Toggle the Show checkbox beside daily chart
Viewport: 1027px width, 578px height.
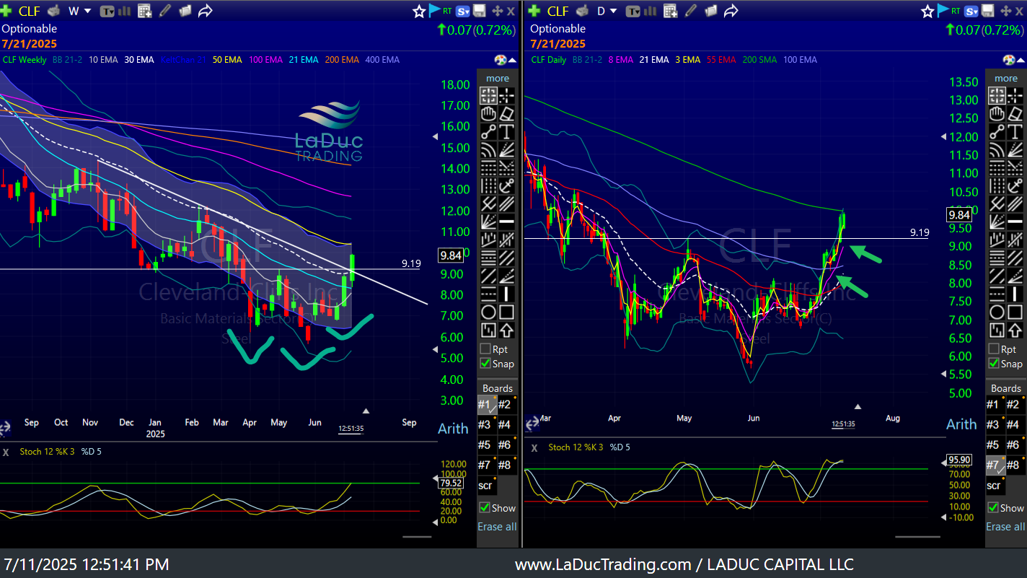pos(994,508)
